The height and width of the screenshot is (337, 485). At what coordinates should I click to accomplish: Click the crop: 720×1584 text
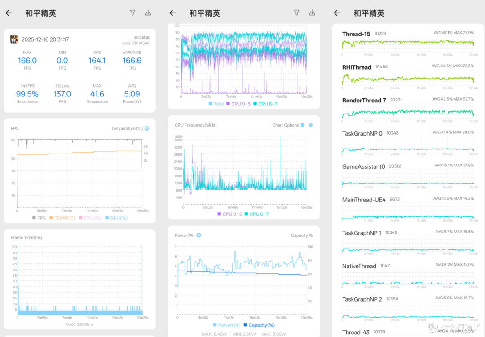point(136,43)
